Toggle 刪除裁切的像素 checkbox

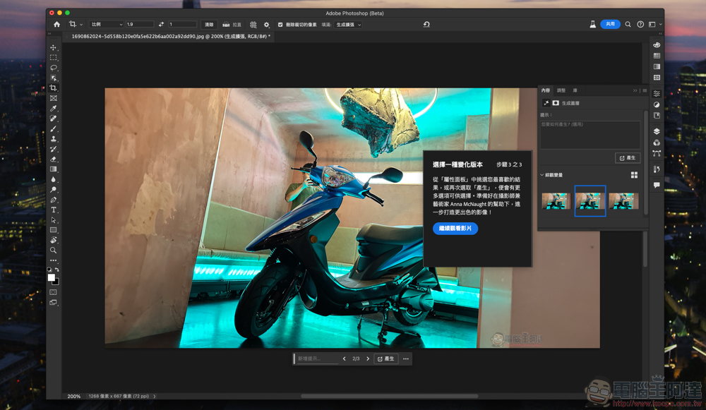tap(280, 25)
